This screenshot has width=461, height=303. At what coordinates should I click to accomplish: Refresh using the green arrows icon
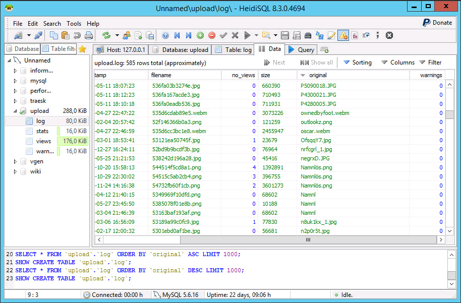(x=106, y=36)
